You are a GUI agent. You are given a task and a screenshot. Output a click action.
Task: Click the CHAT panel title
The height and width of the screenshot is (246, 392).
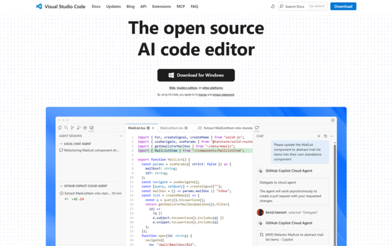coord(260,136)
